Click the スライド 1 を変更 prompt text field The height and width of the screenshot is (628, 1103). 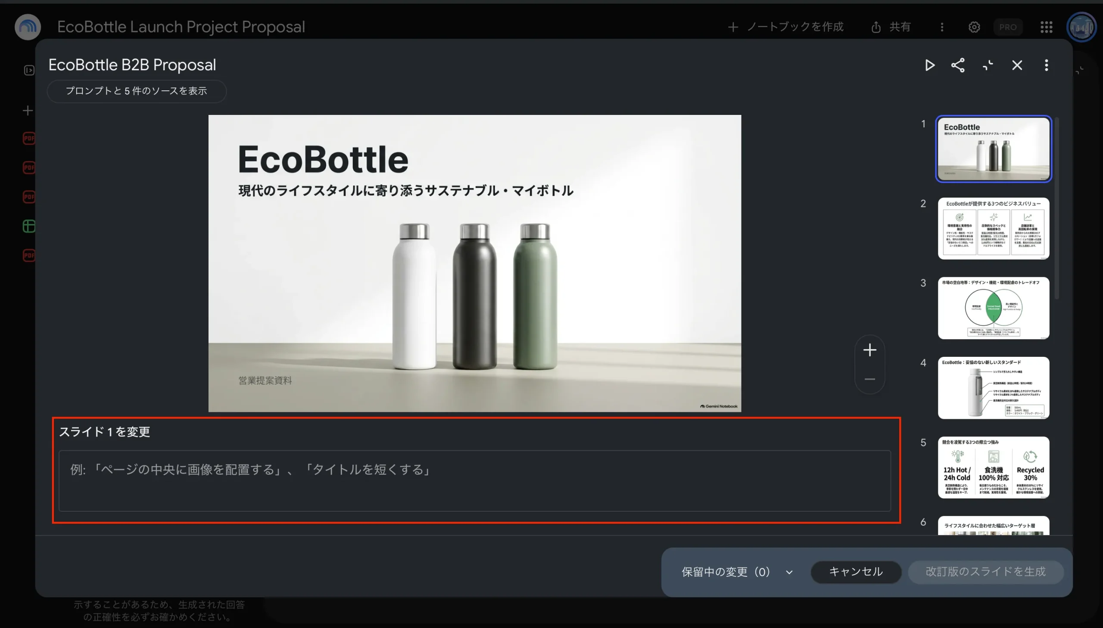[x=474, y=481]
